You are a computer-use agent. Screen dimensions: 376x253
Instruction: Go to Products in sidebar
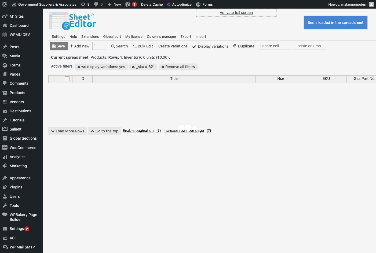click(17, 93)
